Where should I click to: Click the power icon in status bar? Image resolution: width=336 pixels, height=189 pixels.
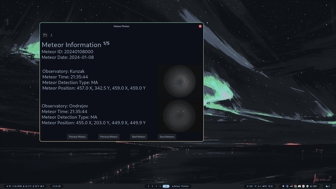(x=329, y=186)
